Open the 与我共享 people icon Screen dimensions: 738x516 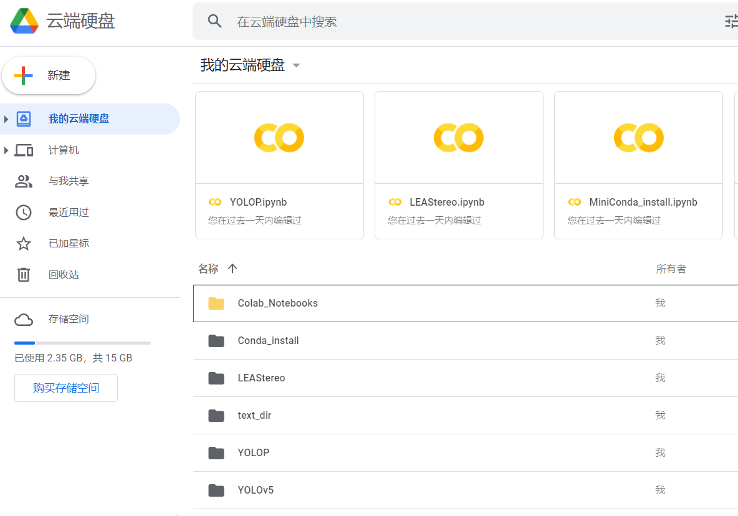click(24, 181)
